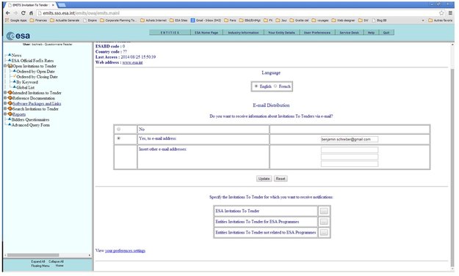The width and height of the screenshot is (459, 276).
Task: Expand the Reports tree node
Action: point(5,113)
